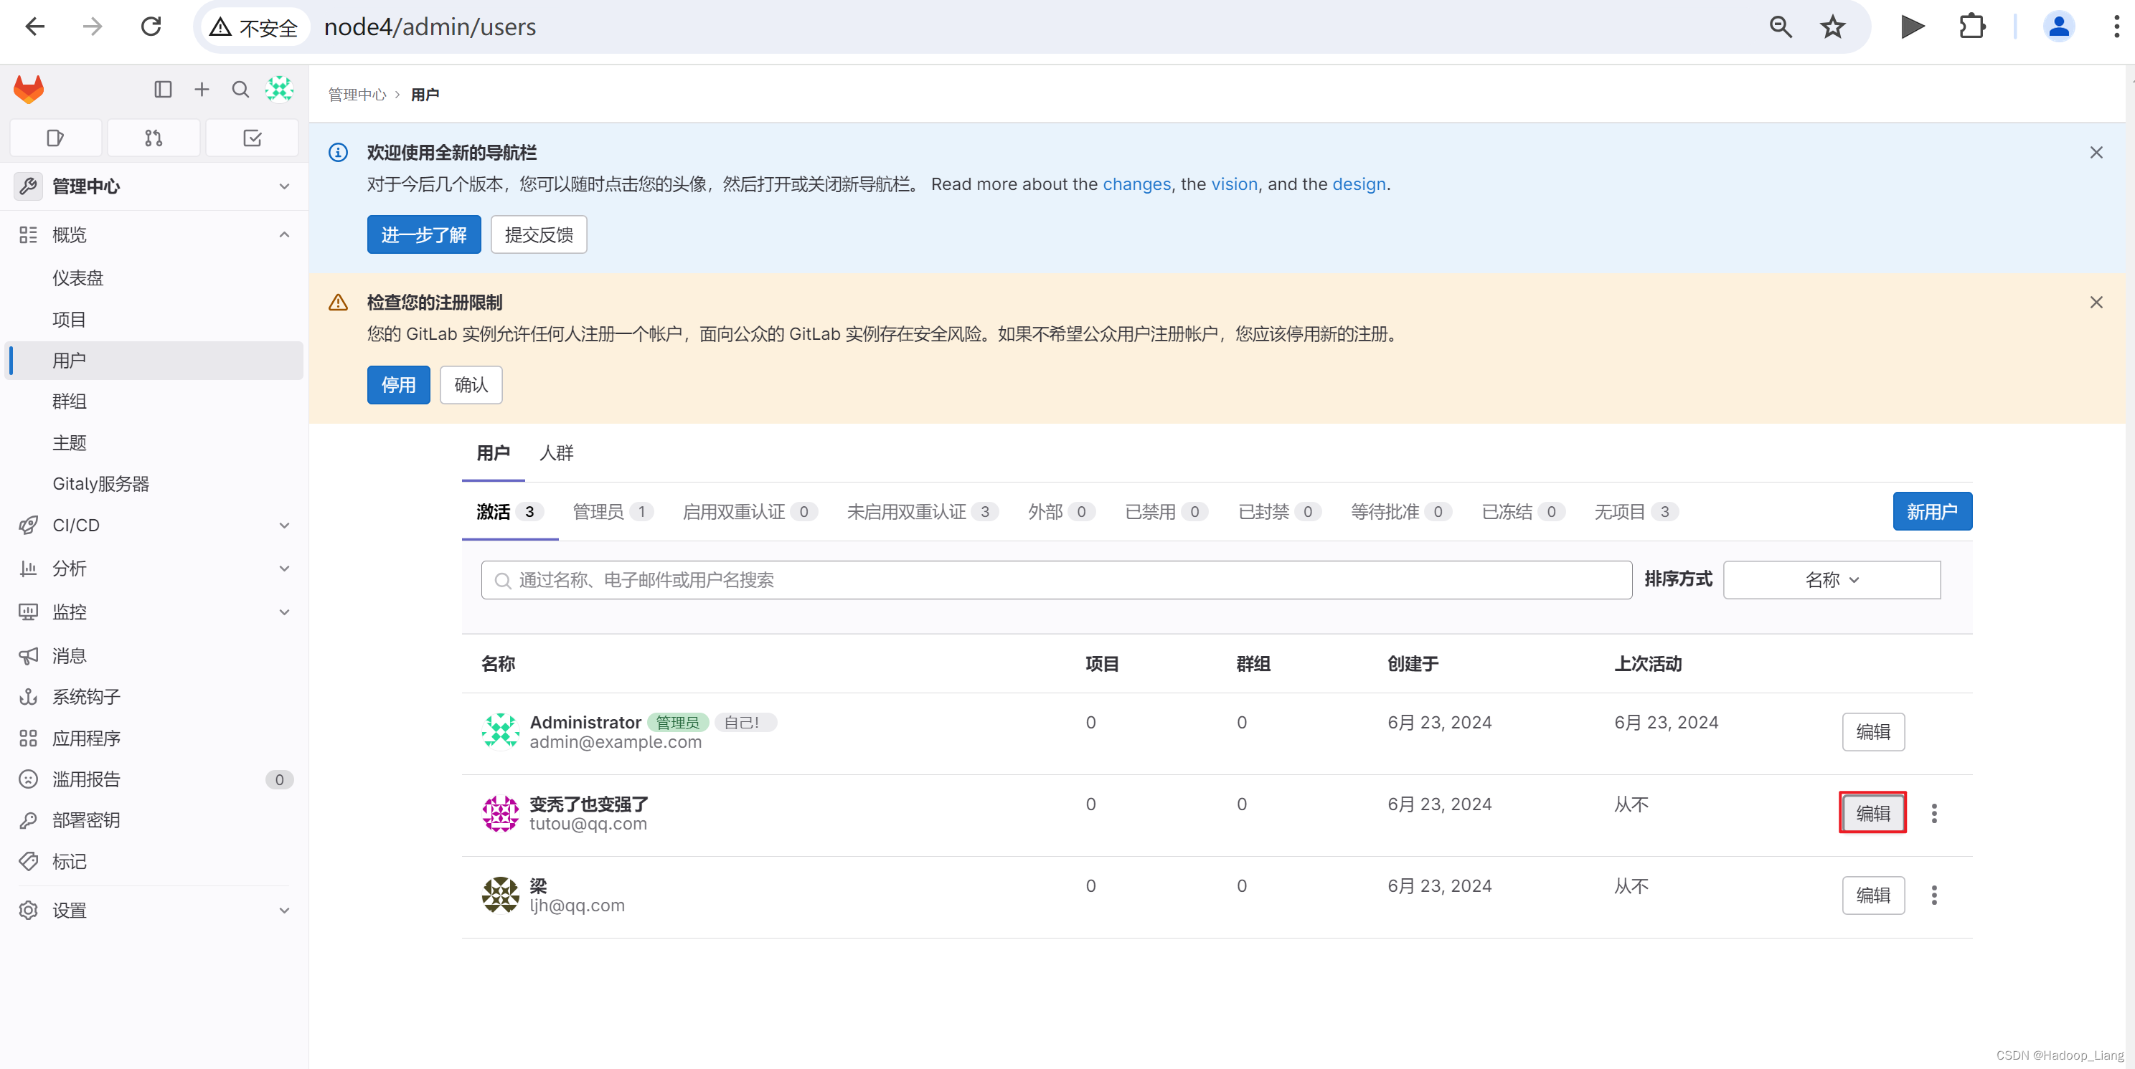
Task: Click the GitLab fox logo
Action: (x=29, y=90)
